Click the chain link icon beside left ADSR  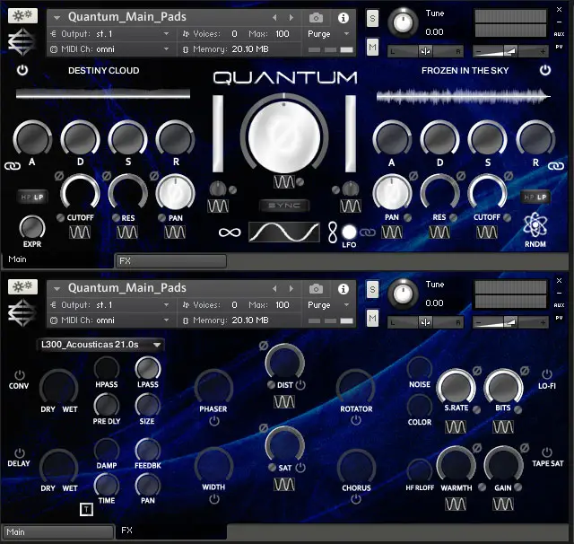[12, 166]
